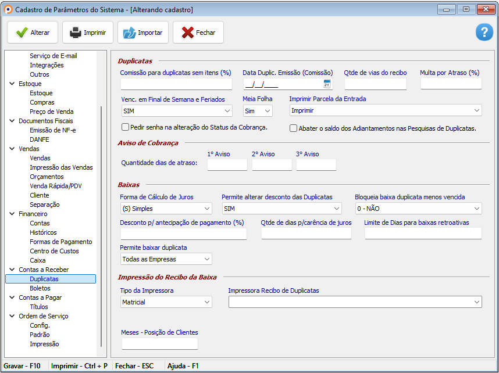Check Abater o saldo dos Adiantamentos option

point(293,128)
